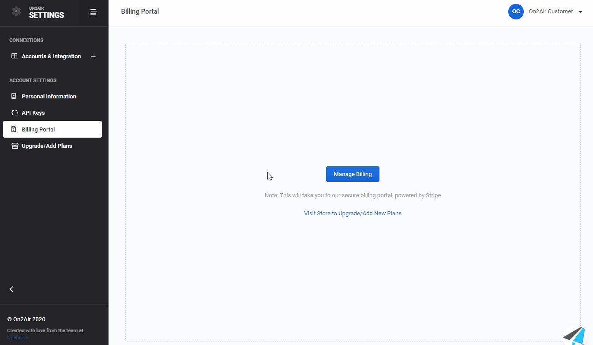Click the API Keys curly braces icon
Screen dimensions: 593x345
[x=15, y=112]
